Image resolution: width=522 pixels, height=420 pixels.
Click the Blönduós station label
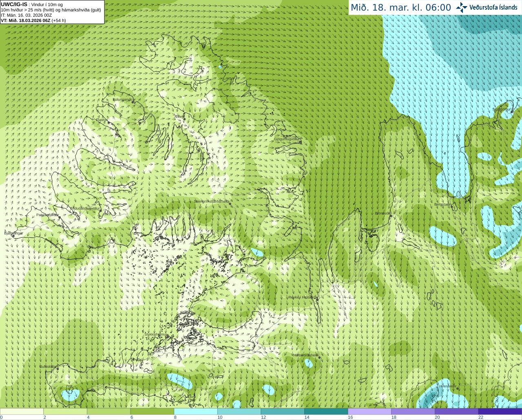click(x=383, y=213)
